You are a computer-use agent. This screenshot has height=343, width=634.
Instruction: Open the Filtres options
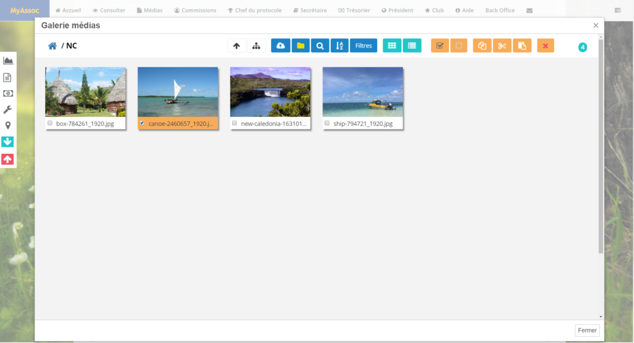click(x=363, y=46)
